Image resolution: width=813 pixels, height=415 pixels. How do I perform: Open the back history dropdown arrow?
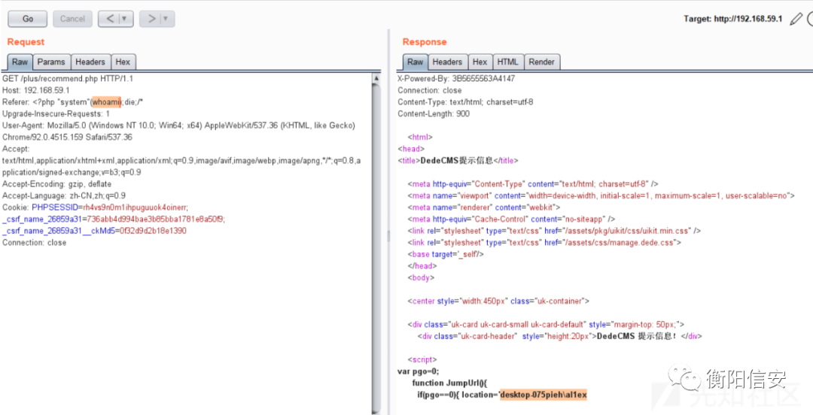[125, 19]
